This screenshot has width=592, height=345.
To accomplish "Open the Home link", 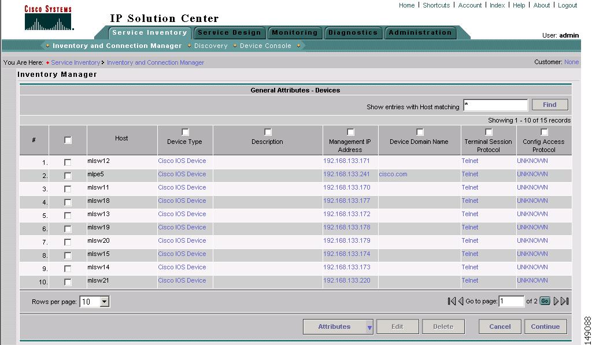I will [x=406, y=5].
